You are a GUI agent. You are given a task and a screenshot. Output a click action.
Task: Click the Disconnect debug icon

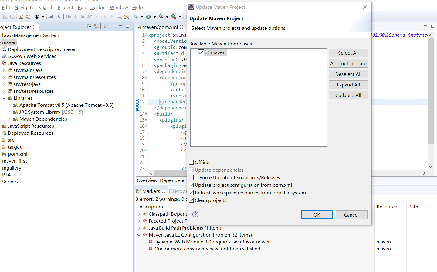click(x=90, y=17)
